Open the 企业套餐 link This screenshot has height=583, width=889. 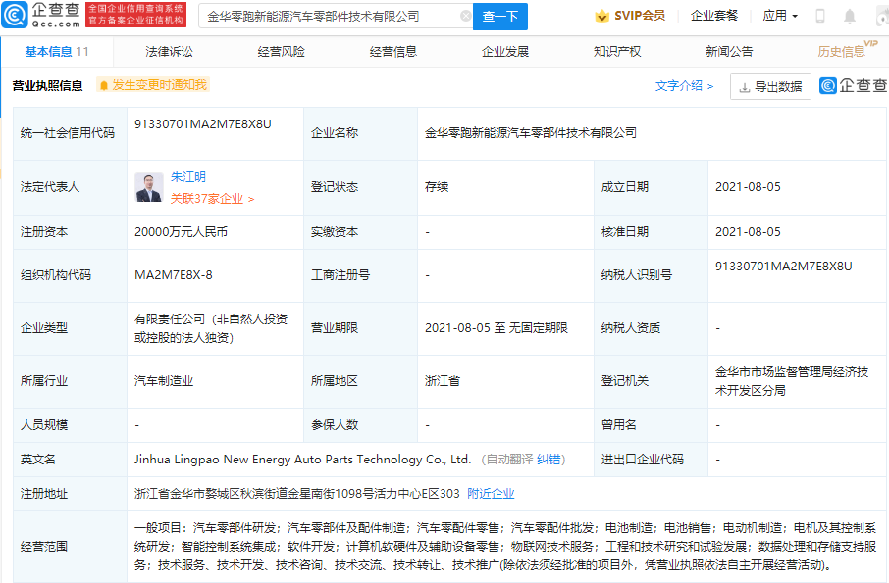point(714,16)
